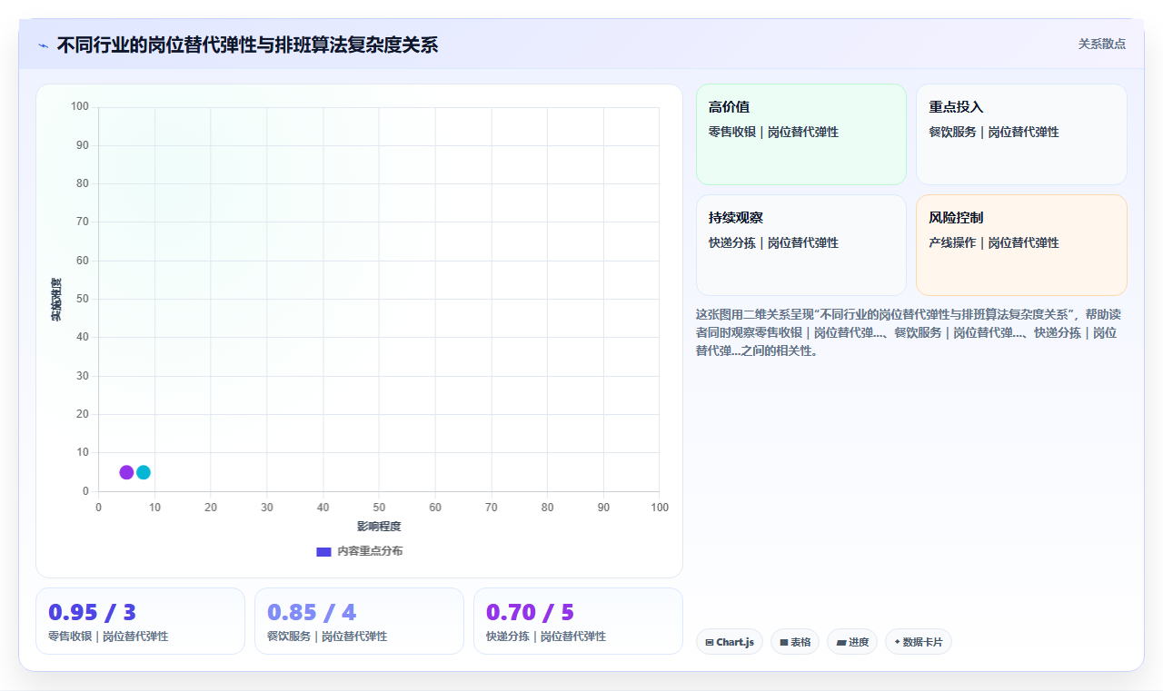Click the x-axis tick label 50
Viewport: 1163px width, 691px height.
(379, 508)
